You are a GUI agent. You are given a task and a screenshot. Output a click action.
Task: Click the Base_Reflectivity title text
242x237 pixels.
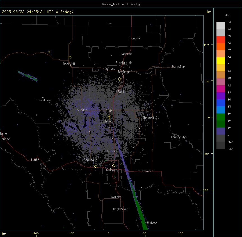[x=121, y=4]
